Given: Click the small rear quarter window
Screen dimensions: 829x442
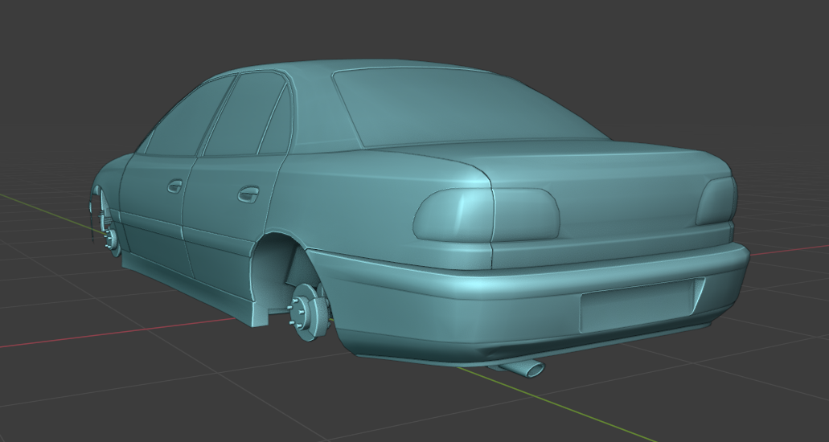Looking at the screenshot, I should point(276,125).
